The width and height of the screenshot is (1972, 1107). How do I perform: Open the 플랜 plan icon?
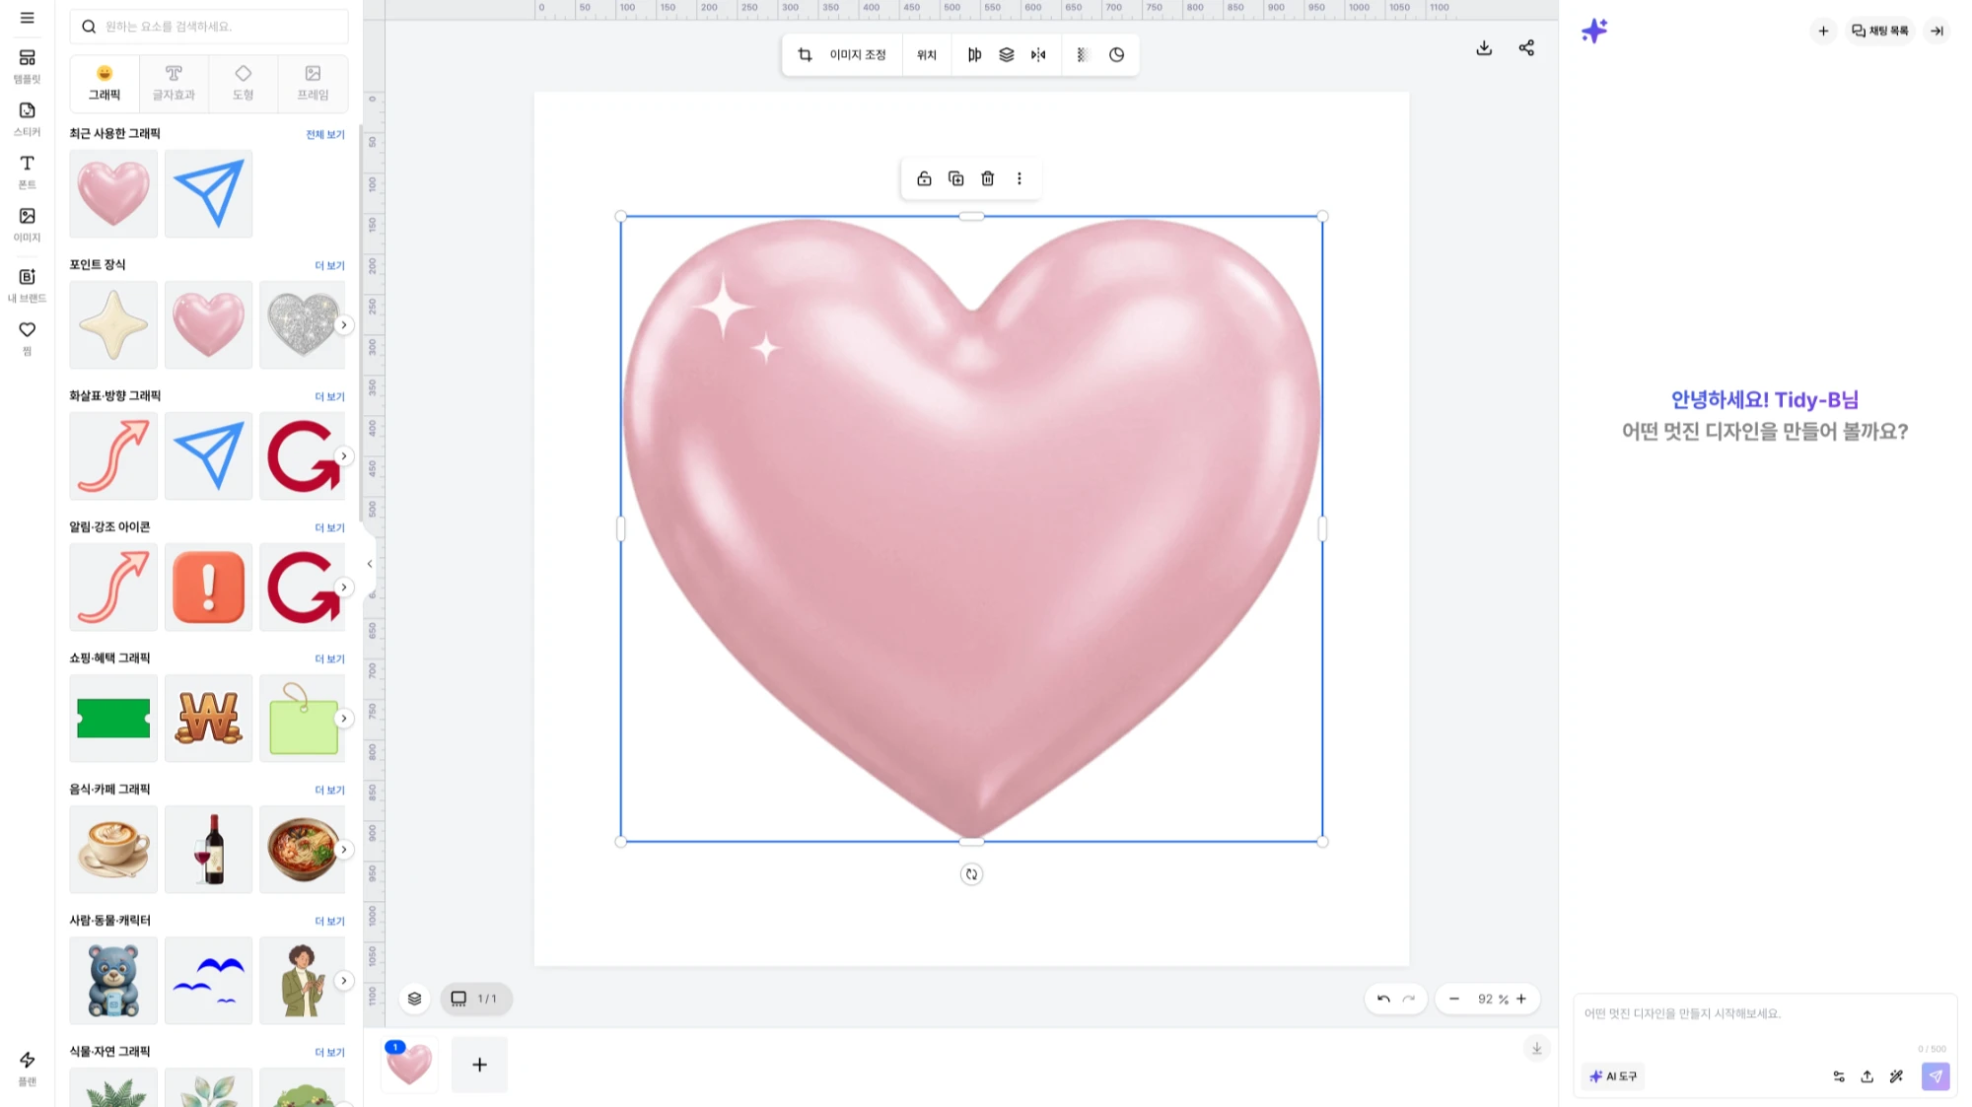tap(27, 1069)
